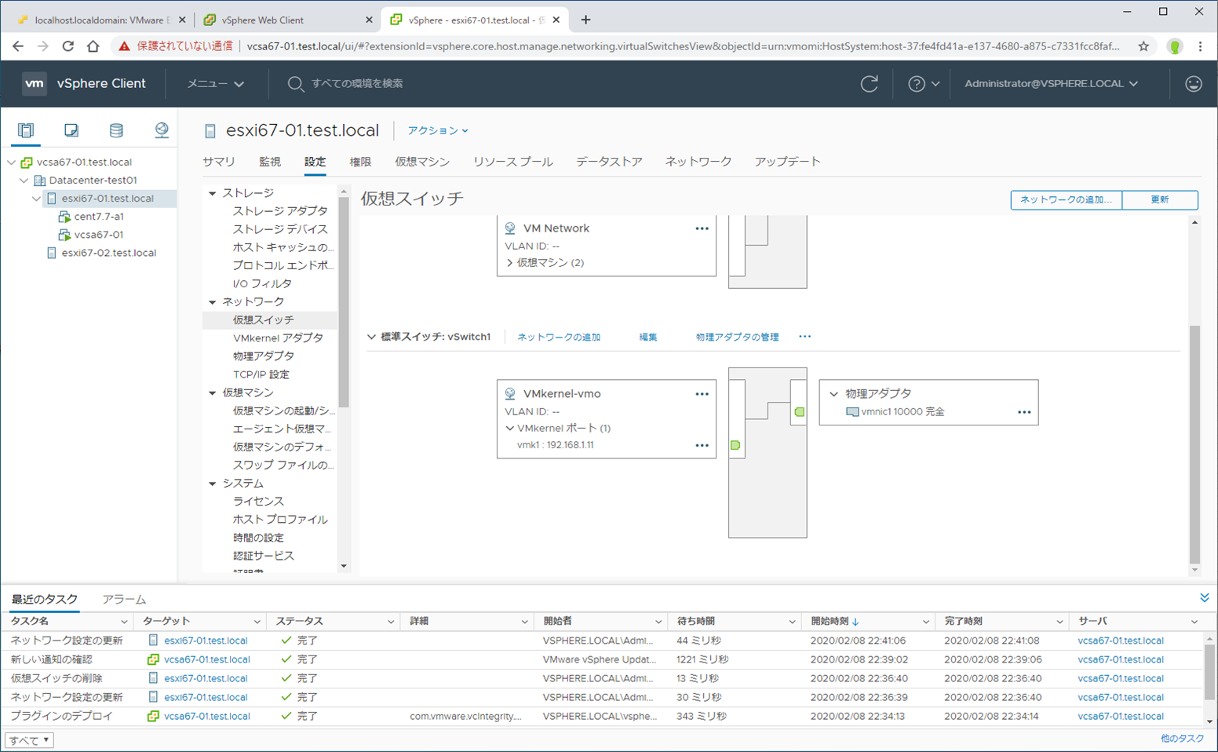Viewport: 1218px width, 752px height.
Task: Bookmark this page with the star icon
Action: click(x=1143, y=46)
